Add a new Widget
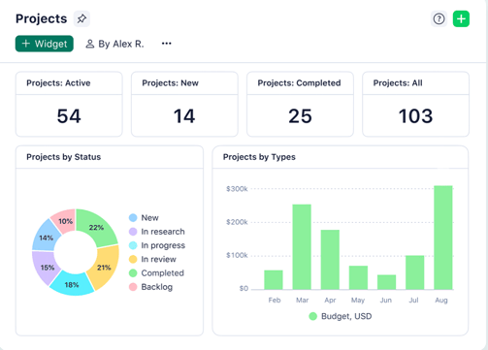488x350 pixels. [45, 44]
